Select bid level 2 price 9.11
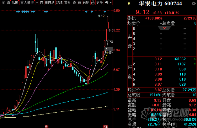Screen dimensions: 197x128 158,64
